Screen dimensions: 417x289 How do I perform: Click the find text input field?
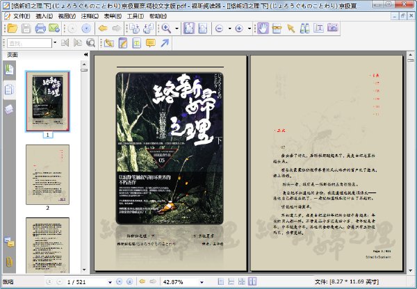[29, 43]
